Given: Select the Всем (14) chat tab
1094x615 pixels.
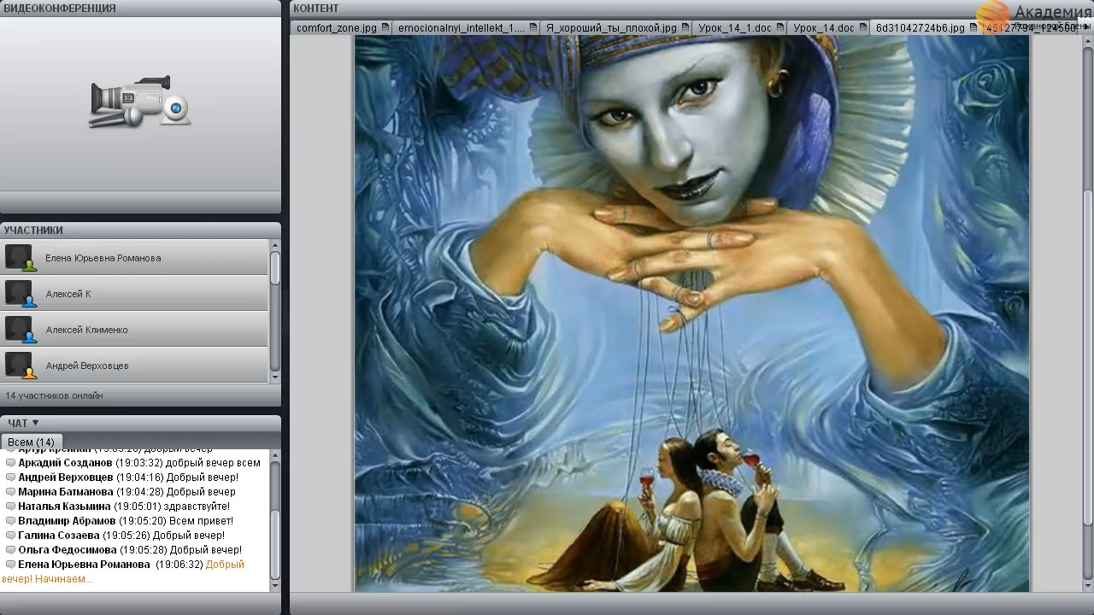Looking at the screenshot, I should coord(31,442).
